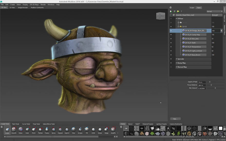
Task: Select the white square stamp
Action: pyautogui.click(x=221, y=128)
